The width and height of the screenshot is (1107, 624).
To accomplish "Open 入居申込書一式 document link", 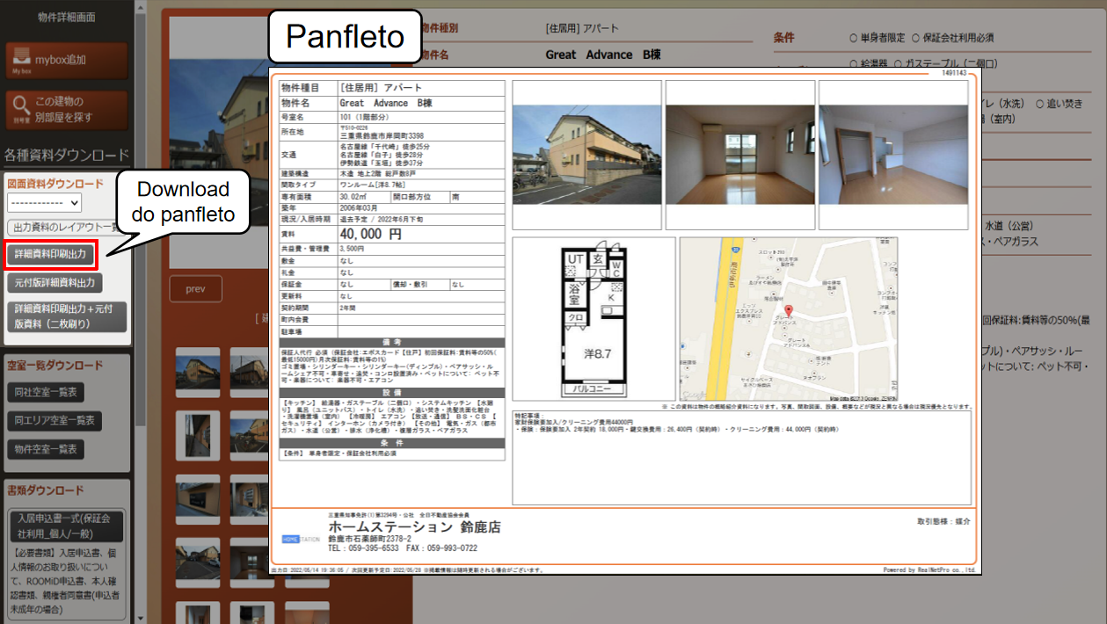I will (x=66, y=525).
